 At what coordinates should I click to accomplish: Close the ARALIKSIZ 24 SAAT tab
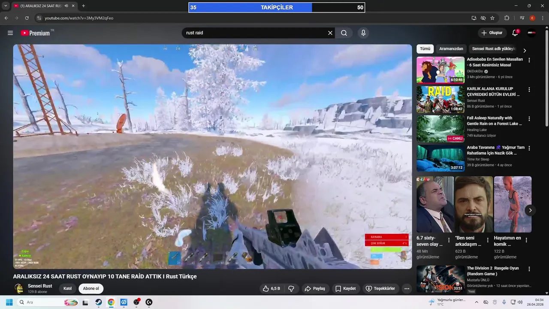pos(73,6)
